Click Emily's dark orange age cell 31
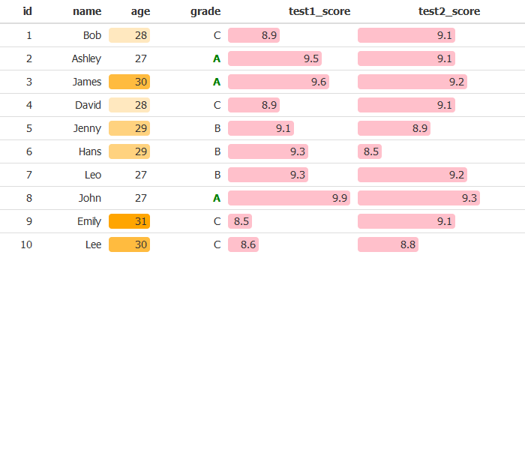This screenshot has width=525, height=450. [x=130, y=221]
